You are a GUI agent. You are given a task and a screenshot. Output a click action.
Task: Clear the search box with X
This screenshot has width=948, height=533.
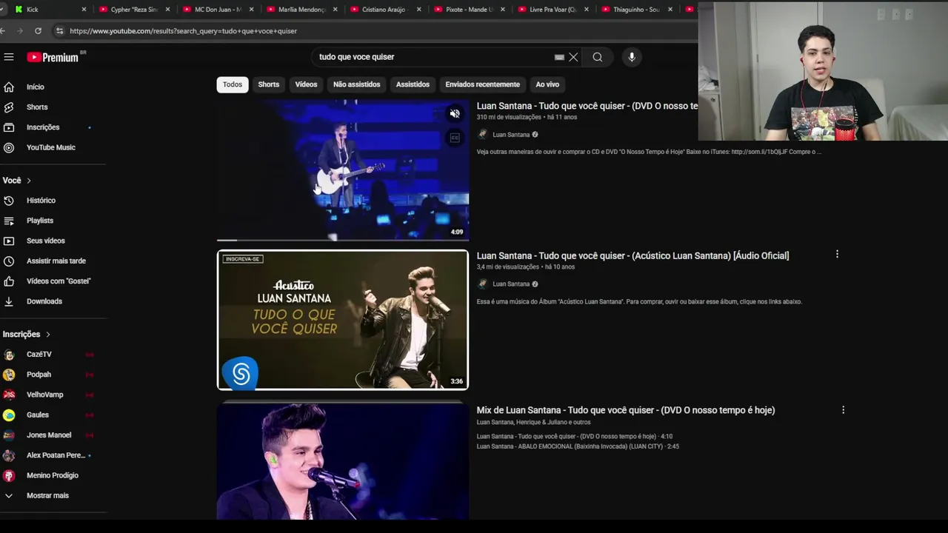click(573, 57)
